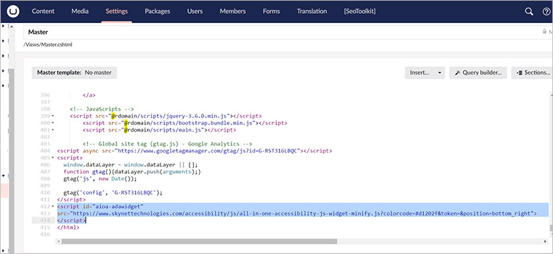This screenshot has width=553, height=254.
Task: Click the </a> tag on line 396
Action: (x=89, y=95)
